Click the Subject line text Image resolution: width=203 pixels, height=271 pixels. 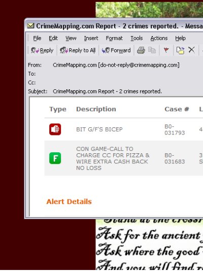coord(107,91)
